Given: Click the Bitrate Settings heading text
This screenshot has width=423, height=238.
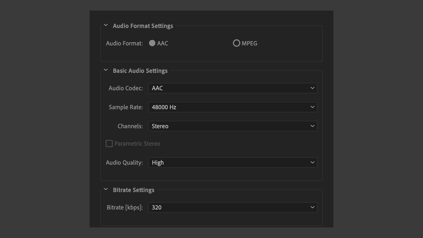Looking at the screenshot, I should point(134,190).
